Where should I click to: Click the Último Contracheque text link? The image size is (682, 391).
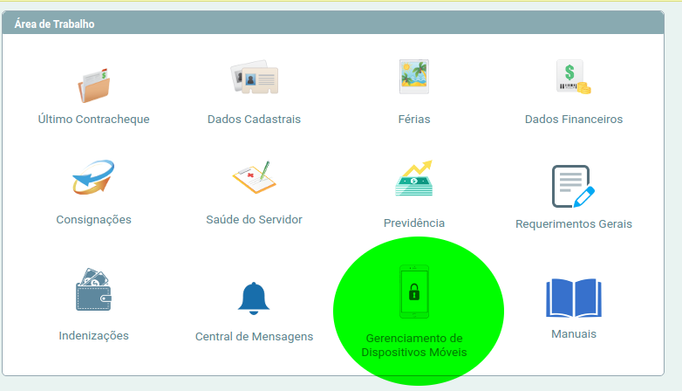click(x=93, y=120)
